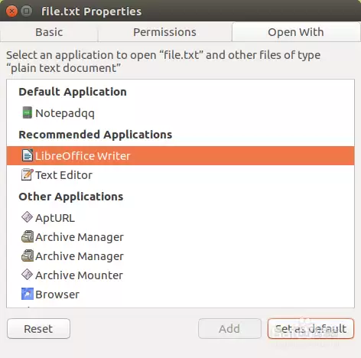The width and height of the screenshot is (361, 358).
Task: Click Set as default button
Action: click(x=311, y=328)
